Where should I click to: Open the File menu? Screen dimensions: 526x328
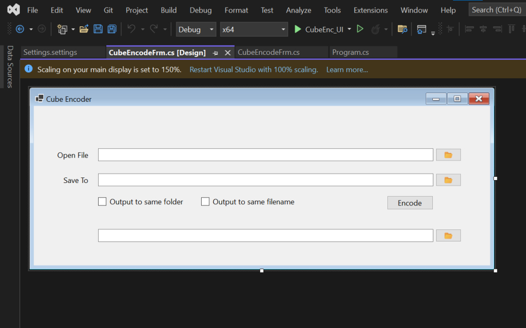pyautogui.click(x=32, y=10)
